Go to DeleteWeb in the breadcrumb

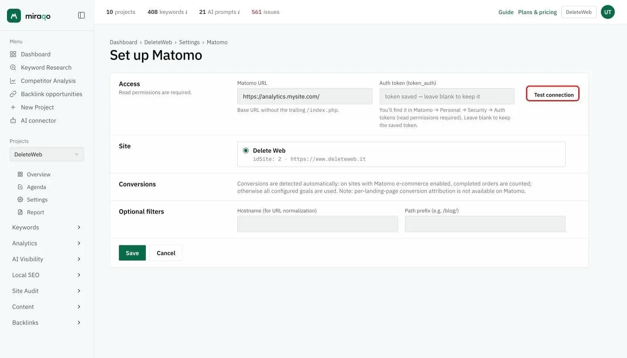pyautogui.click(x=158, y=42)
